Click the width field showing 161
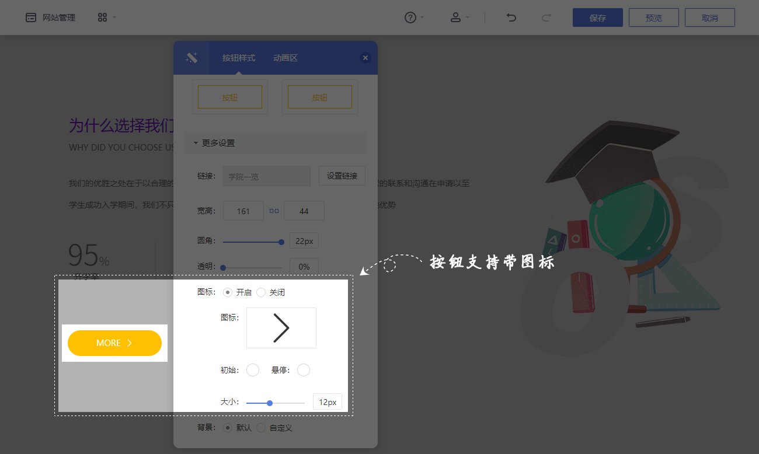This screenshot has height=454, width=759. tap(243, 211)
